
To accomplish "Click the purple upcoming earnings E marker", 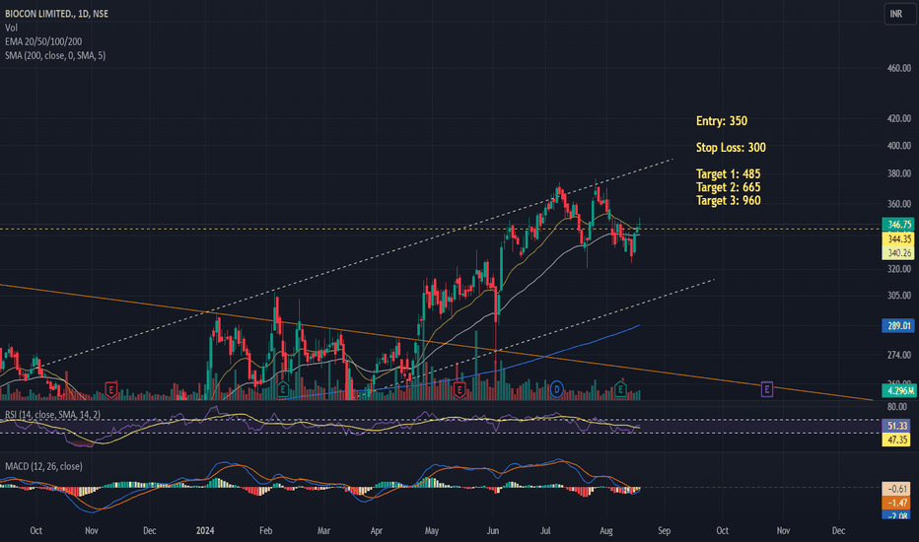I will point(766,388).
